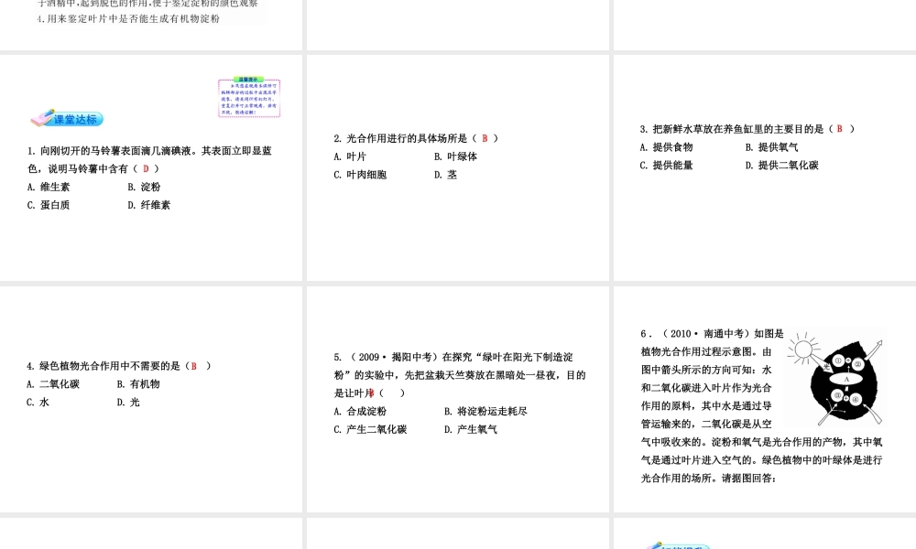Select option 'A. 叶片'
916x549 pixels.
coord(350,156)
